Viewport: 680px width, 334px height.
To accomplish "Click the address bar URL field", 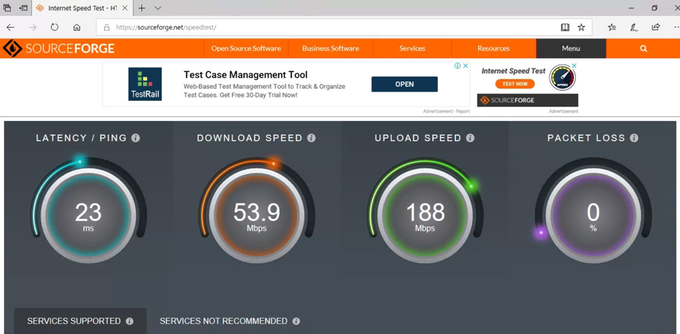I will click(326, 27).
